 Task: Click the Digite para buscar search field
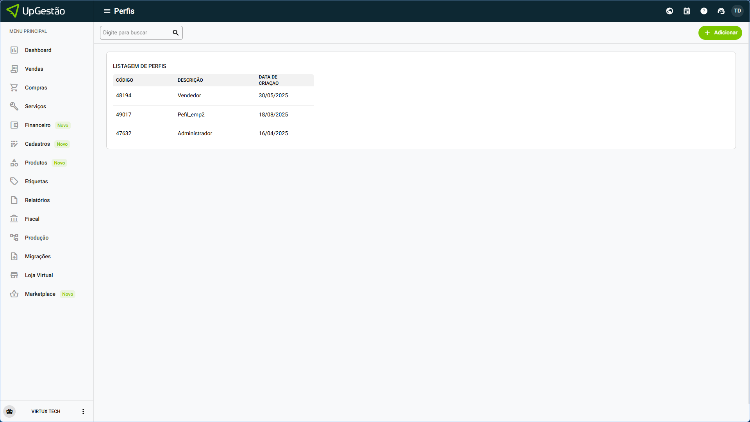[x=136, y=33]
